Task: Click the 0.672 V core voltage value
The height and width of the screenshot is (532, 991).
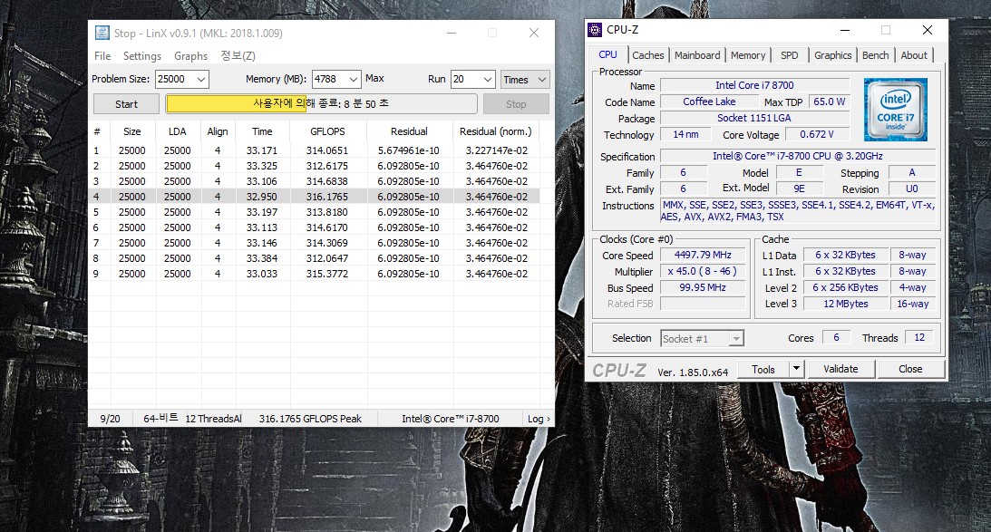Action: click(817, 134)
